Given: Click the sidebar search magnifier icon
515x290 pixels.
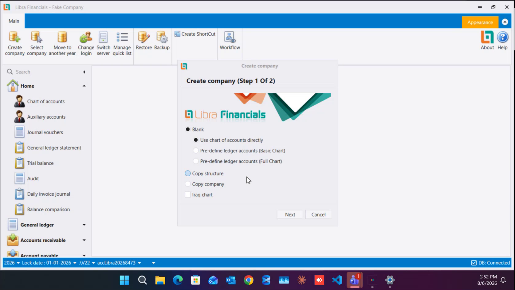Looking at the screenshot, I should pyautogui.click(x=10, y=72).
